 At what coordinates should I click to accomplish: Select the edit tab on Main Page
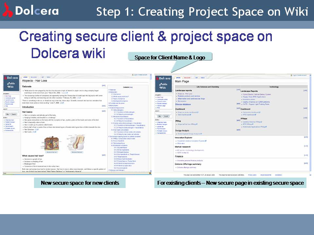pos(197,78)
